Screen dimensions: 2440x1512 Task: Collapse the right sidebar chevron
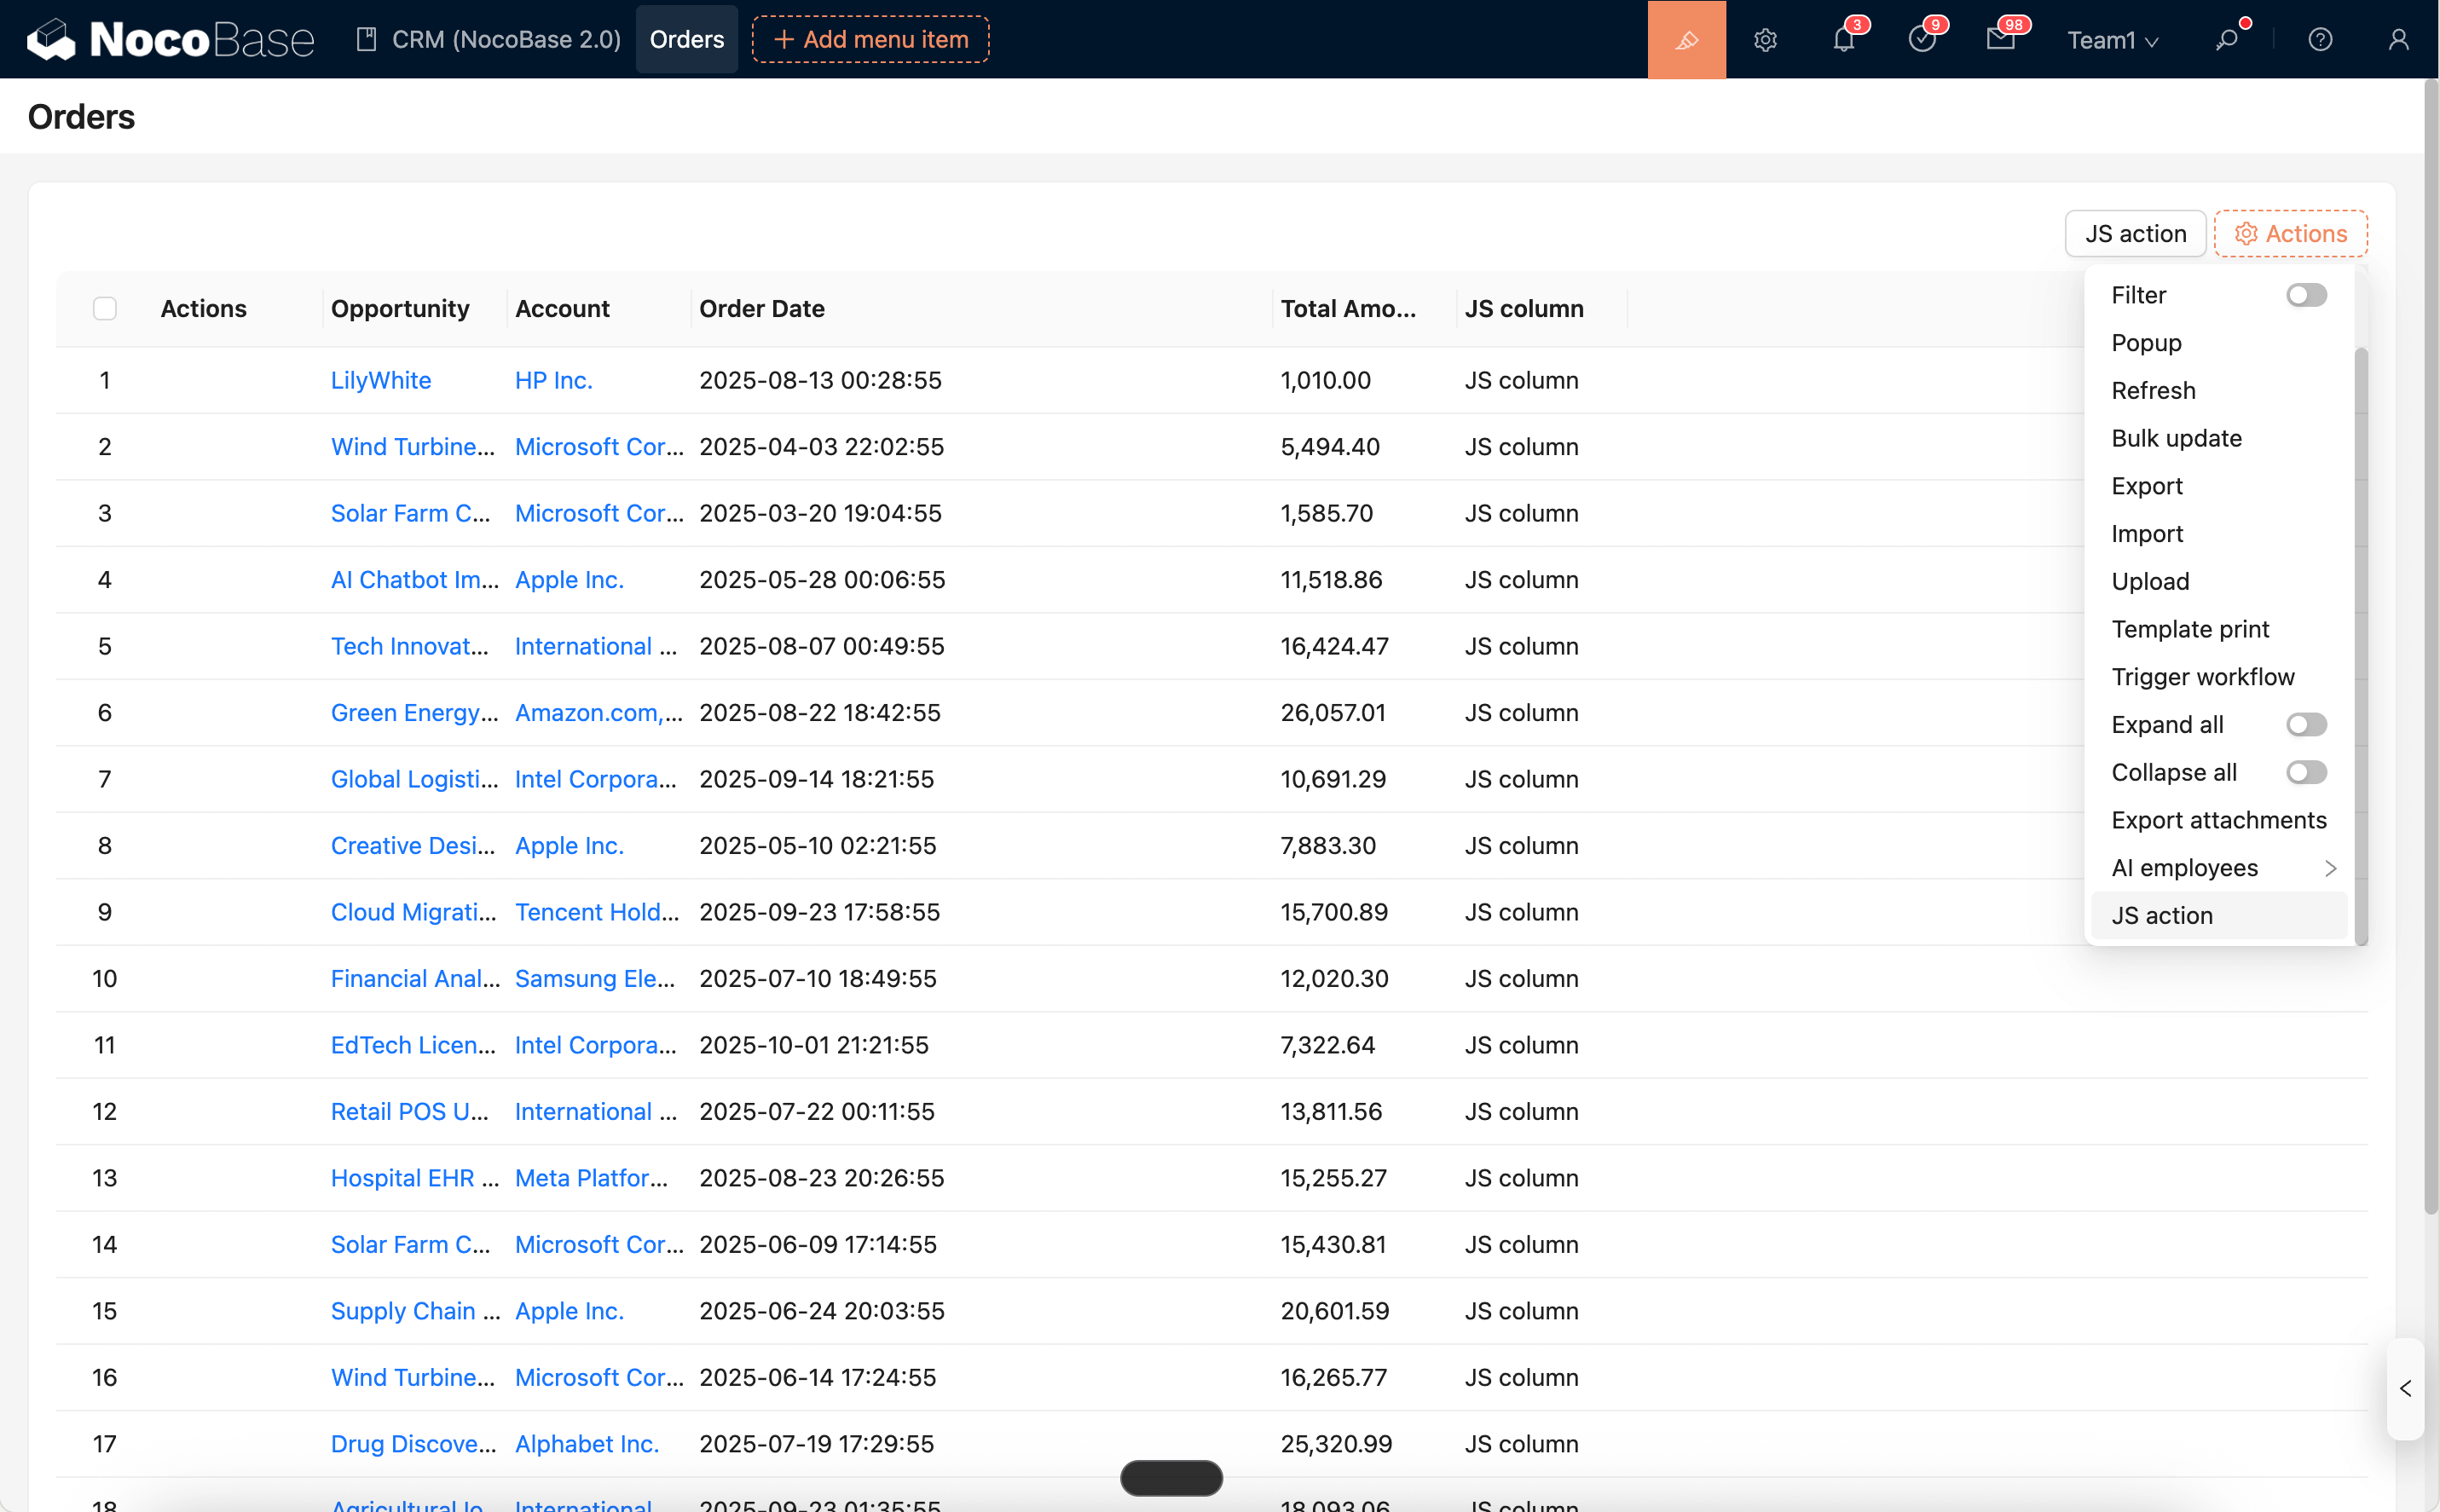(x=2404, y=1388)
